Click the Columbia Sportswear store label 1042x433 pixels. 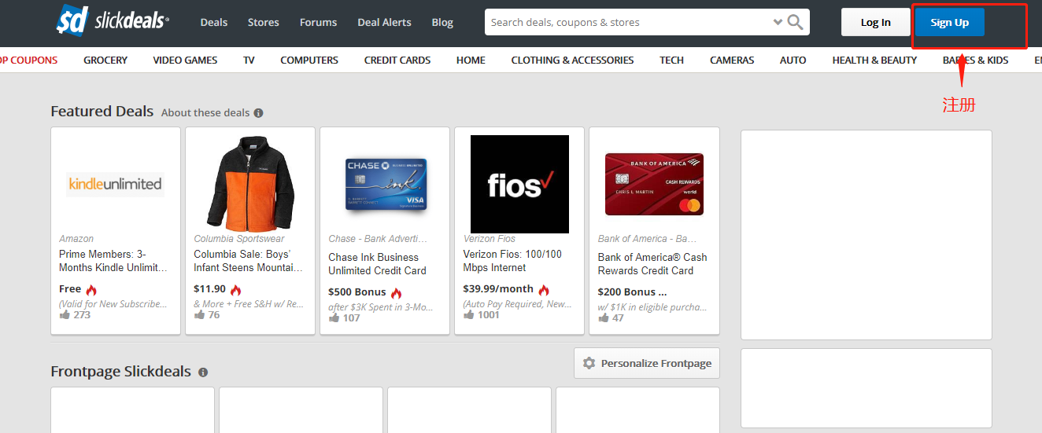[239, 239]
